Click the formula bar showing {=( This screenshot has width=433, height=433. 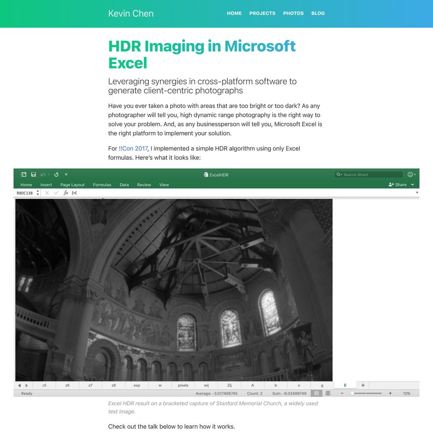point(243,193)
